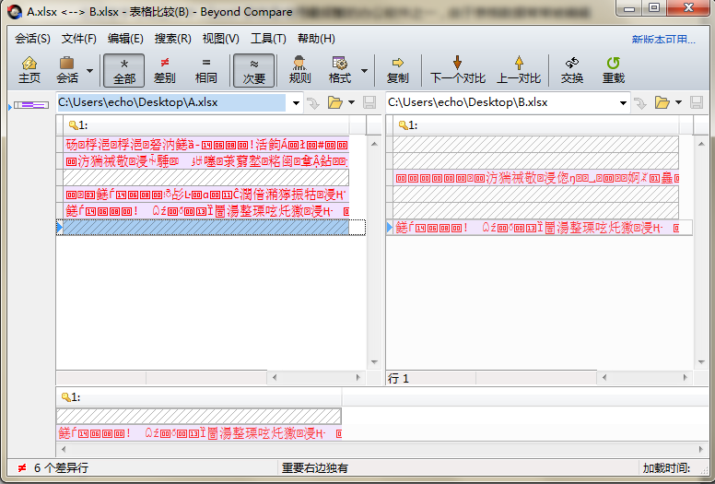Screen dimensions: 715x484
Task: Click the right pane key column header 1:
Action: (x=536, y=125)
